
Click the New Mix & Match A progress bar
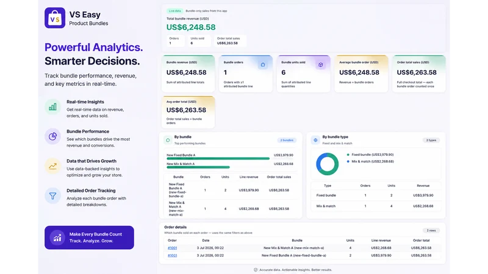198,167
